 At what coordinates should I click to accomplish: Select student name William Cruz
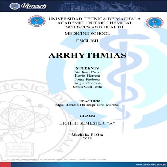(87, 72)
